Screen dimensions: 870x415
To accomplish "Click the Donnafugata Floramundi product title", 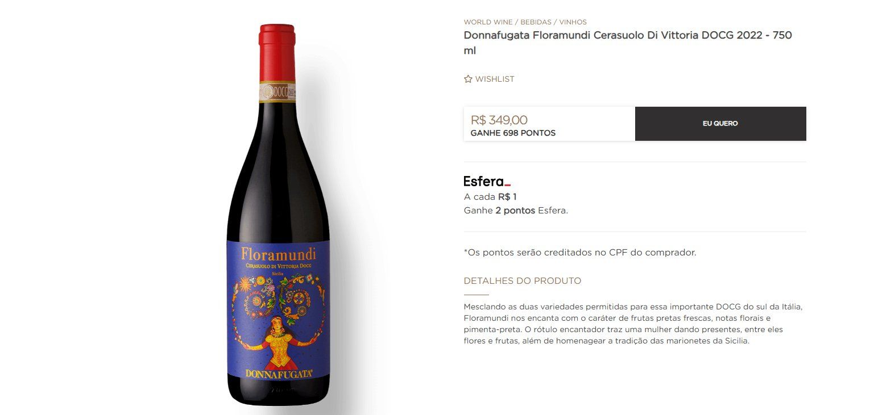I will pyautogui.click(x=628, y=43).
